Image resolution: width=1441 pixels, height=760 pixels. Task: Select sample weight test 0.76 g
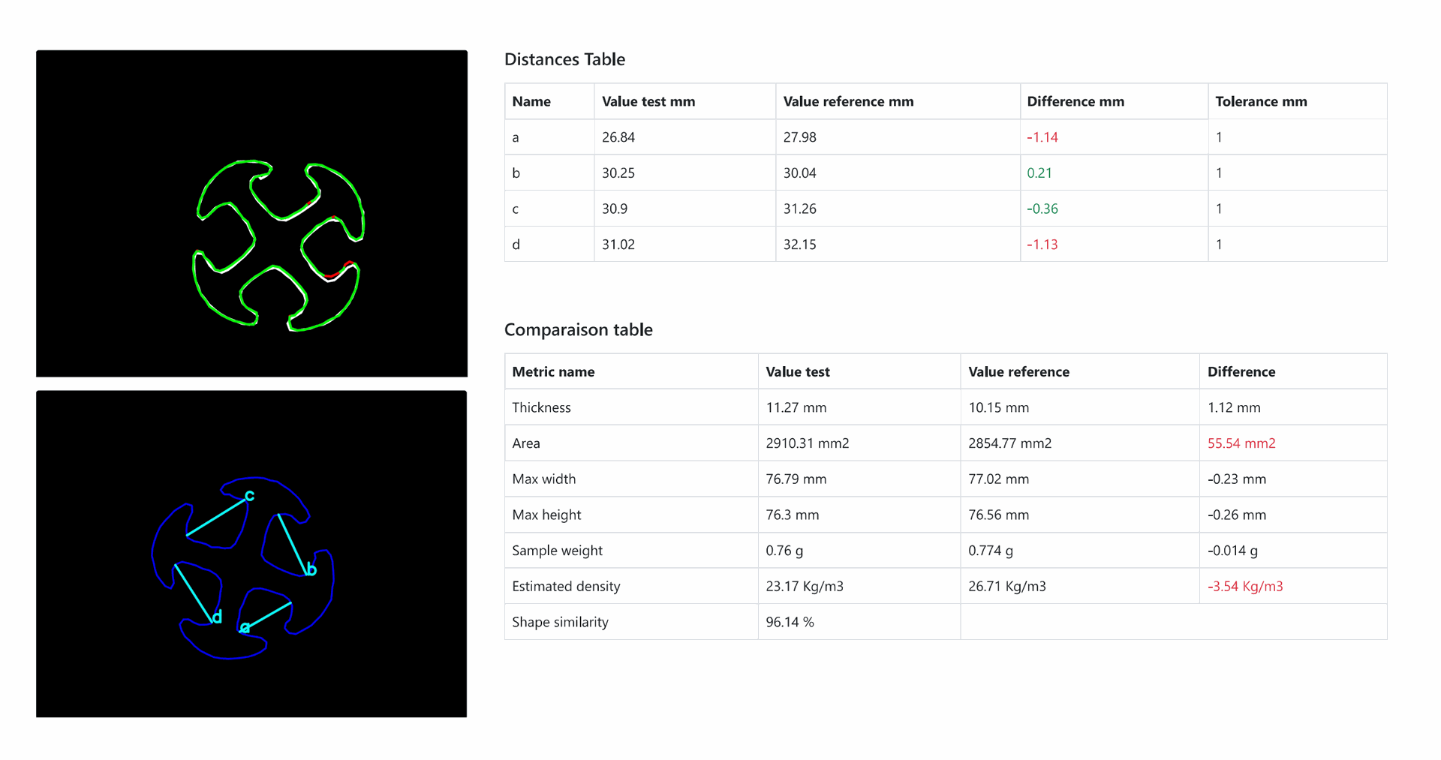pyautogui.click(x=784, y=551)
